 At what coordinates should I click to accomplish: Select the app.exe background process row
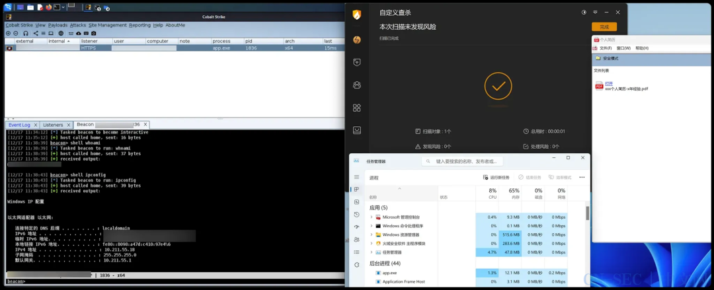click(x=468, y=273)
